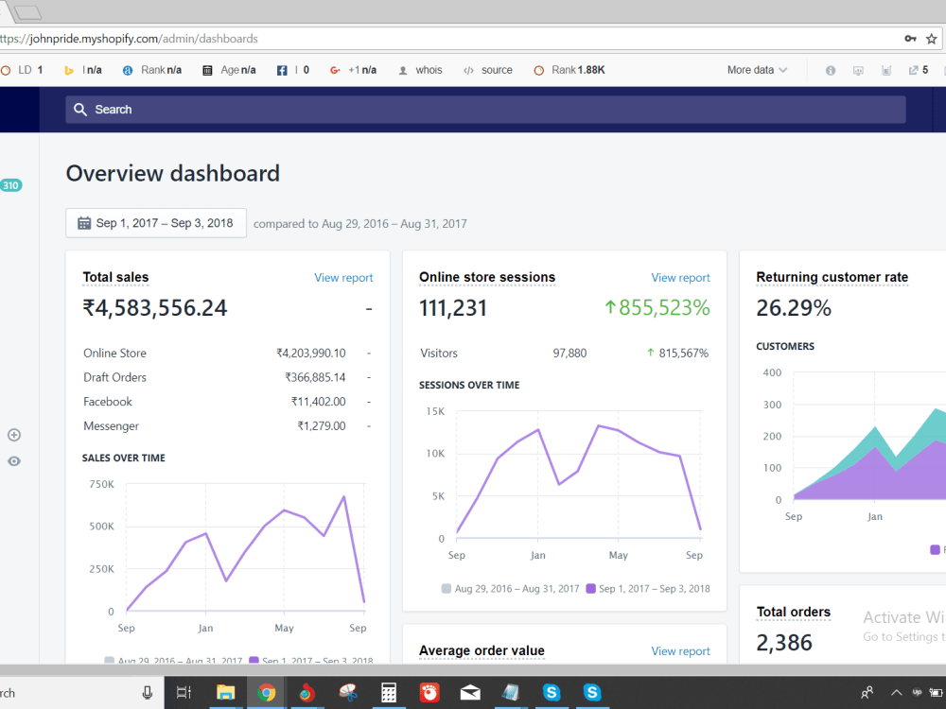Click the 855,523% sessions increase value

pos(657,308)
